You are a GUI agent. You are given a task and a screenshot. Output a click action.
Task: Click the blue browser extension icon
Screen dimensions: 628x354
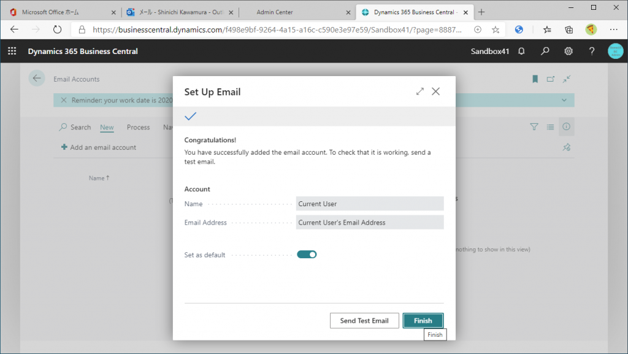(519, 29)
